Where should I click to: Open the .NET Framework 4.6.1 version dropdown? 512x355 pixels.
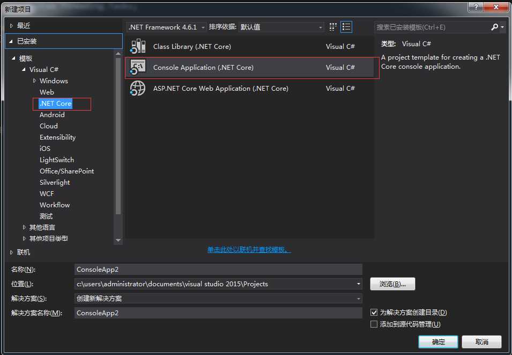167,27
